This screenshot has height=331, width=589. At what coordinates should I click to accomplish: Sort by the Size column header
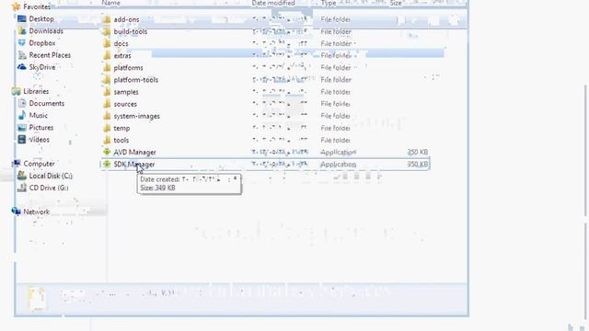(x=396, y=3)
